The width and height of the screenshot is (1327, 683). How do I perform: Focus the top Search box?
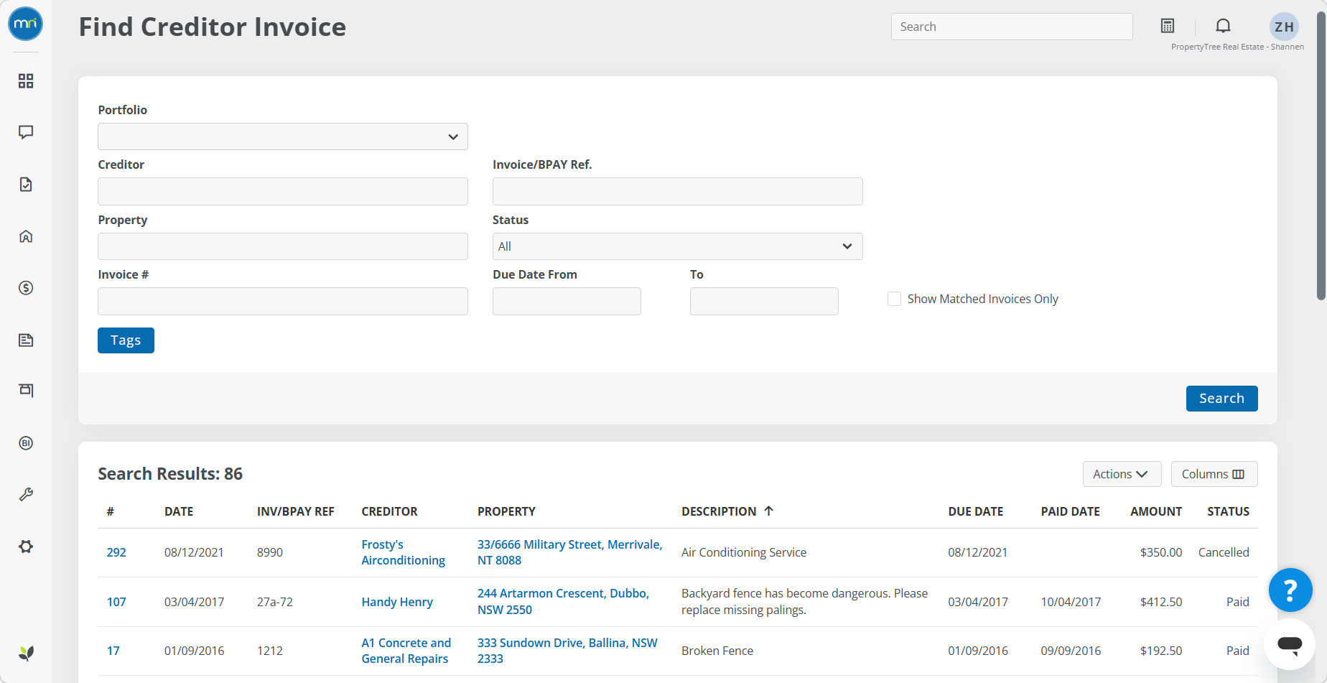pyautogui.click(x=1012, y=27)
